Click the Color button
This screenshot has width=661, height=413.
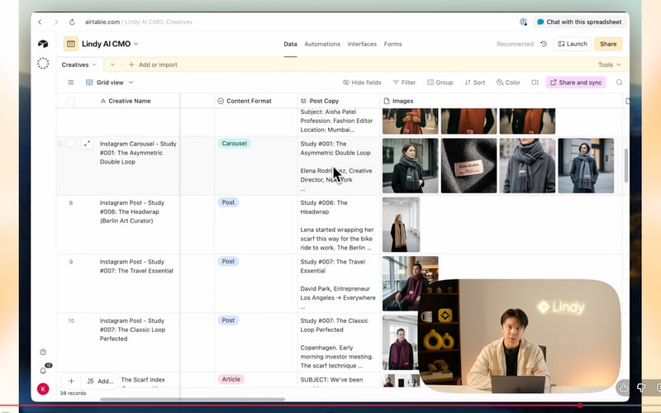(508, 83)
